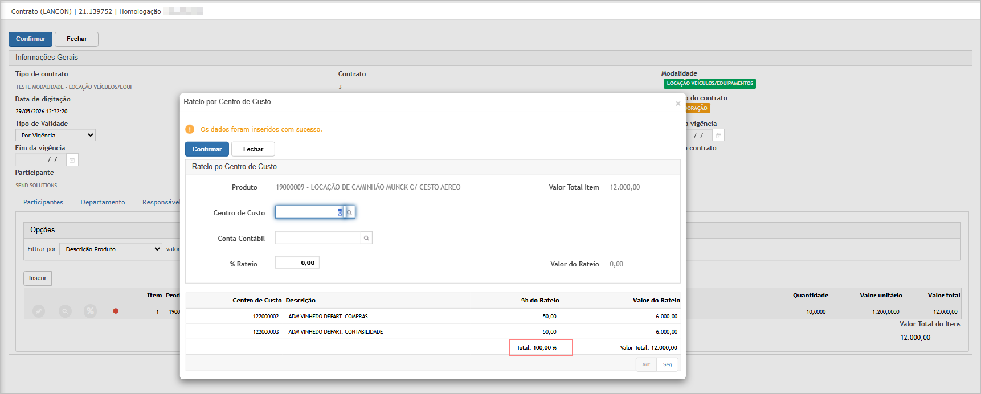Click the Total: 100,00 % value
The height and width of the screenshot is (394, 981).
pos(537,347)
